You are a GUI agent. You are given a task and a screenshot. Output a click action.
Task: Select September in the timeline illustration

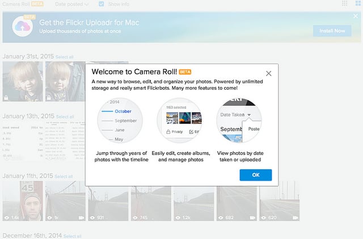126,121
